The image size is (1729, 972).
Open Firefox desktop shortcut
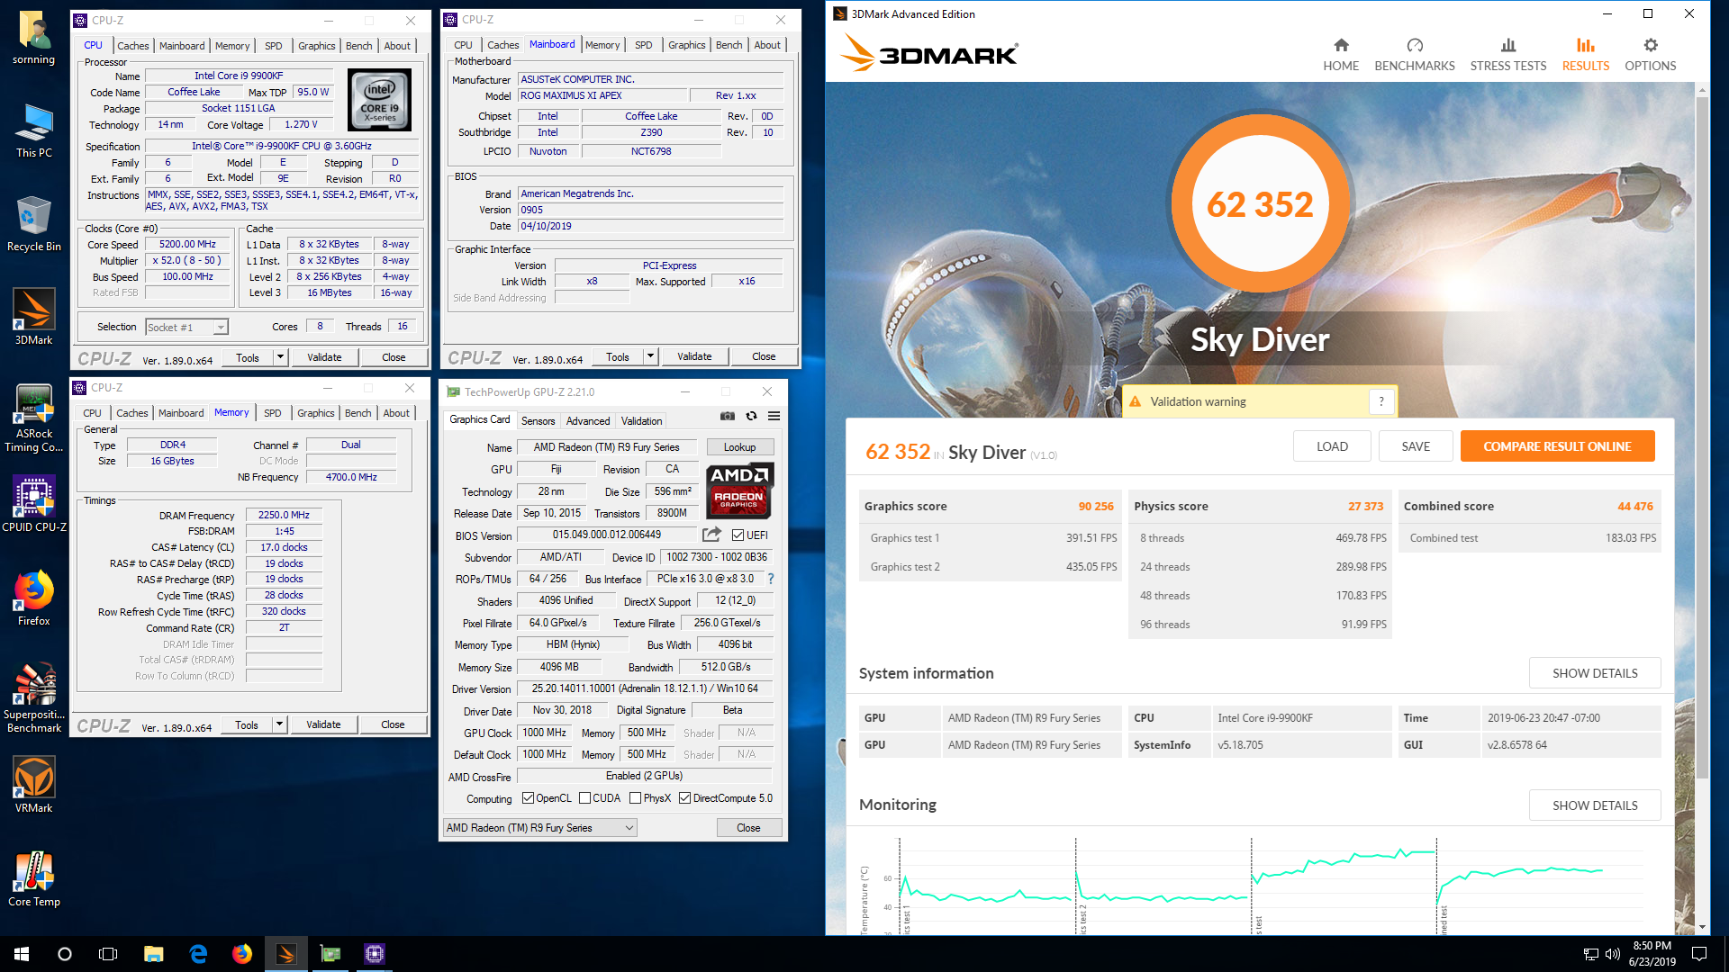33,598
